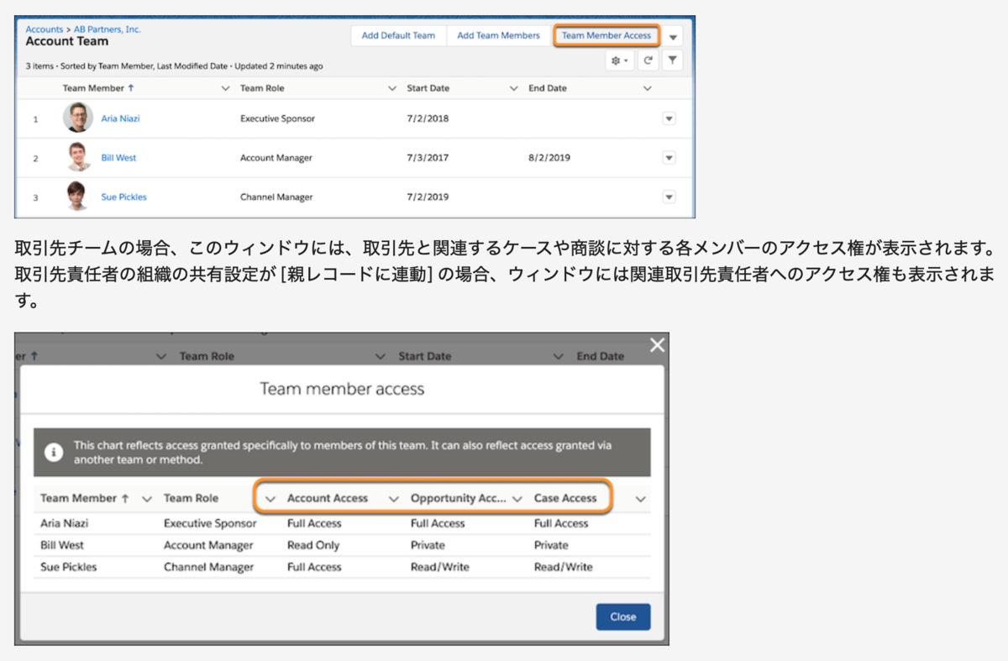Open Bill West's profile link
This screenshot has width=1008, height=661.
(x=118, y=158)
